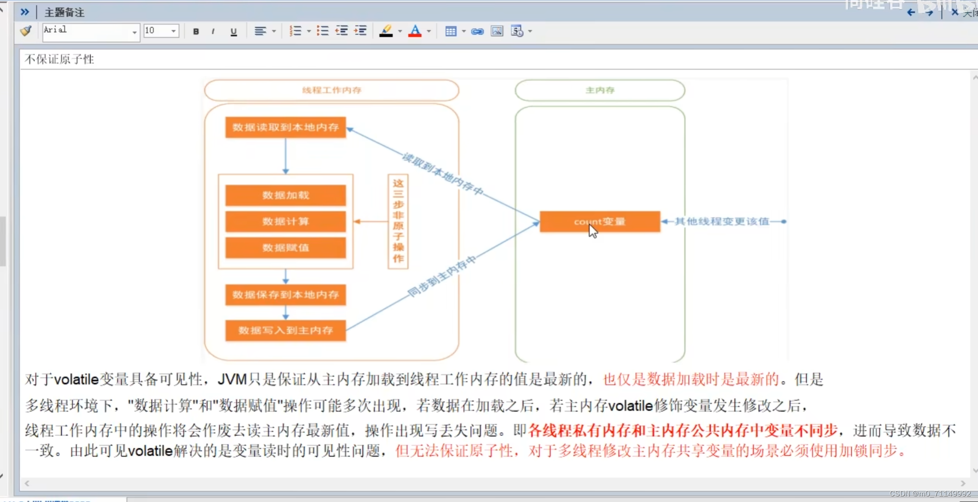The image size is (978, 502).
Task: Open the highlight color dropdown arrow
Action: tap(400, 31)
